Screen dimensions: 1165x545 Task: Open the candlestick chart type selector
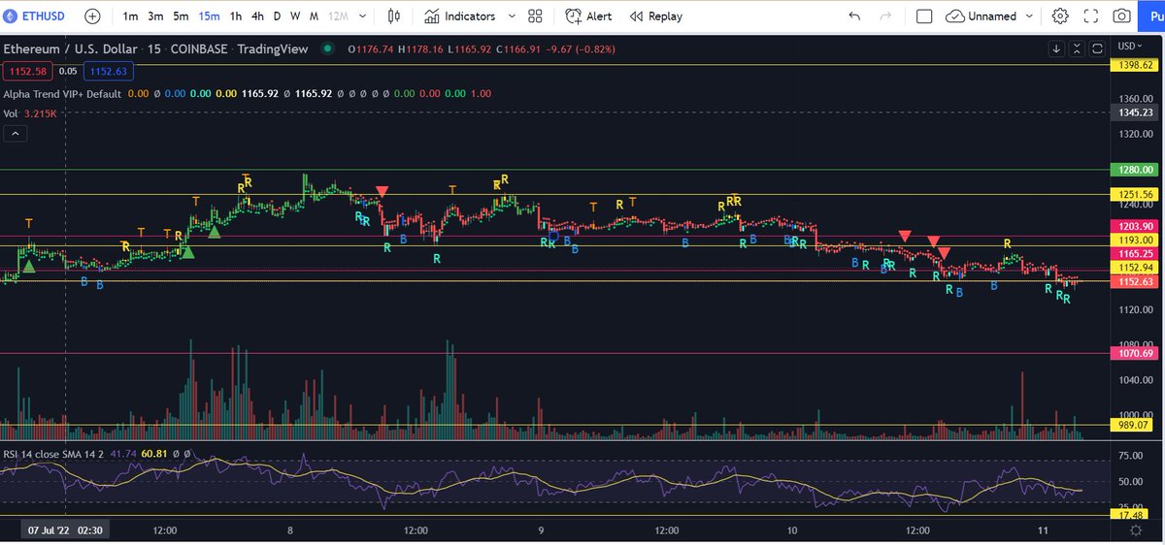pos(394,16)
